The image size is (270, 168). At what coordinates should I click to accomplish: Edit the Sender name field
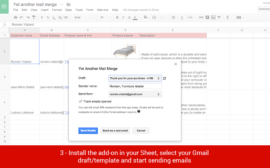135,86
